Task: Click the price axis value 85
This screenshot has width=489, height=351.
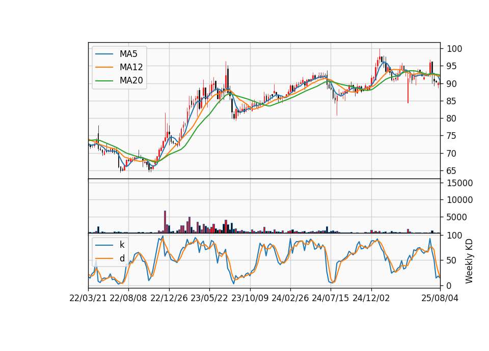Action: coord(452,101)
